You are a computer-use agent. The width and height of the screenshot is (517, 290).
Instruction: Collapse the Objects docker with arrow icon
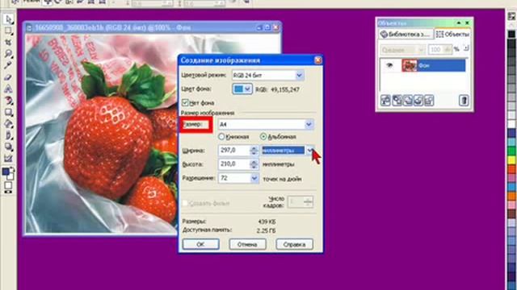point(459,23)
